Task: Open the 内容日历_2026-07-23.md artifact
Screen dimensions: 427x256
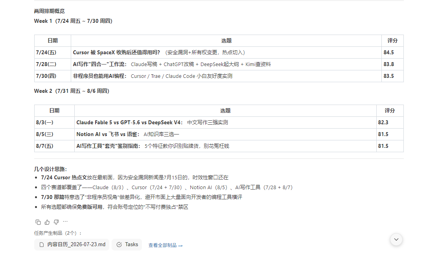Action: click(72, 245)
